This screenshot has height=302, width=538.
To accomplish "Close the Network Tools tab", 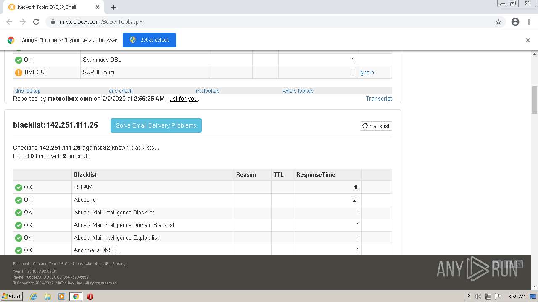I will tap(98, 7).
